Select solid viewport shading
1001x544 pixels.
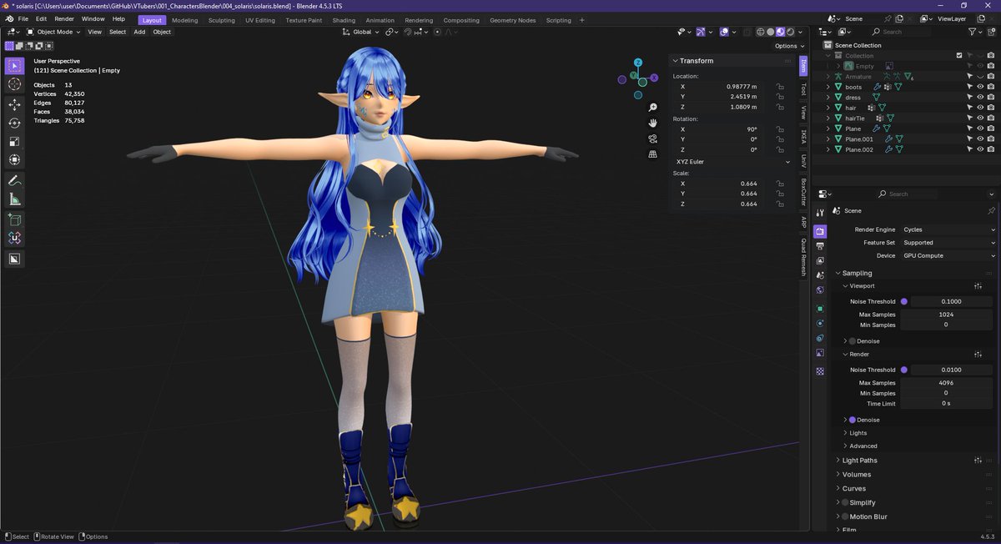pos(770,32)
